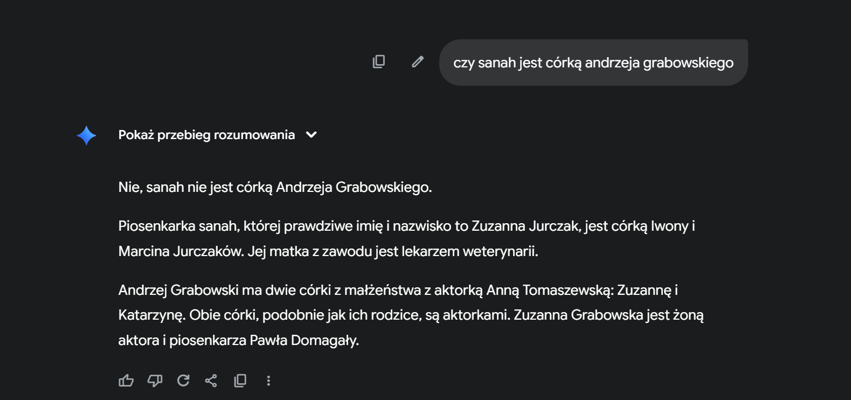The image size is (851, 400).
Task: Click the words 'lekarzem weterynarii'
Action: pos(469,251)
